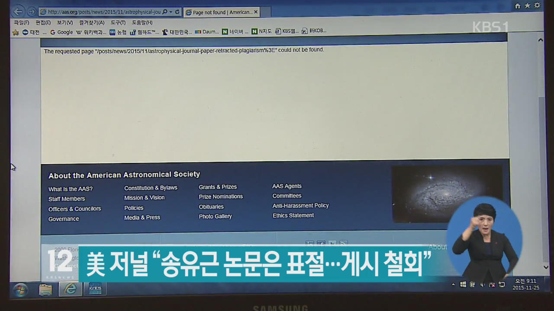This screenshot has width=554, height=311.
Task: Open the 'Policies' footer link
Action: [134, 208]
